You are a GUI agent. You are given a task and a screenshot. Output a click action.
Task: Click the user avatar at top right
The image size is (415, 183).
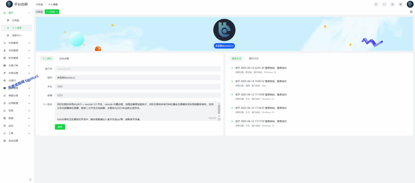(x=410, y=4)
